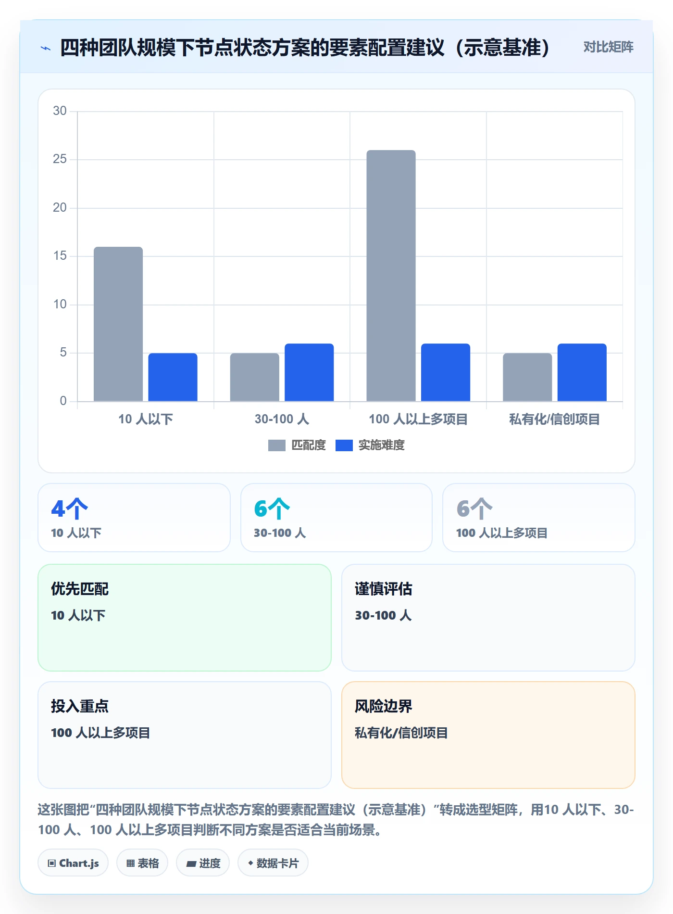This screenshot has width=673, height=914.
Task: Toggle the 实施难度 legend swatch
Action: [344, 445]
